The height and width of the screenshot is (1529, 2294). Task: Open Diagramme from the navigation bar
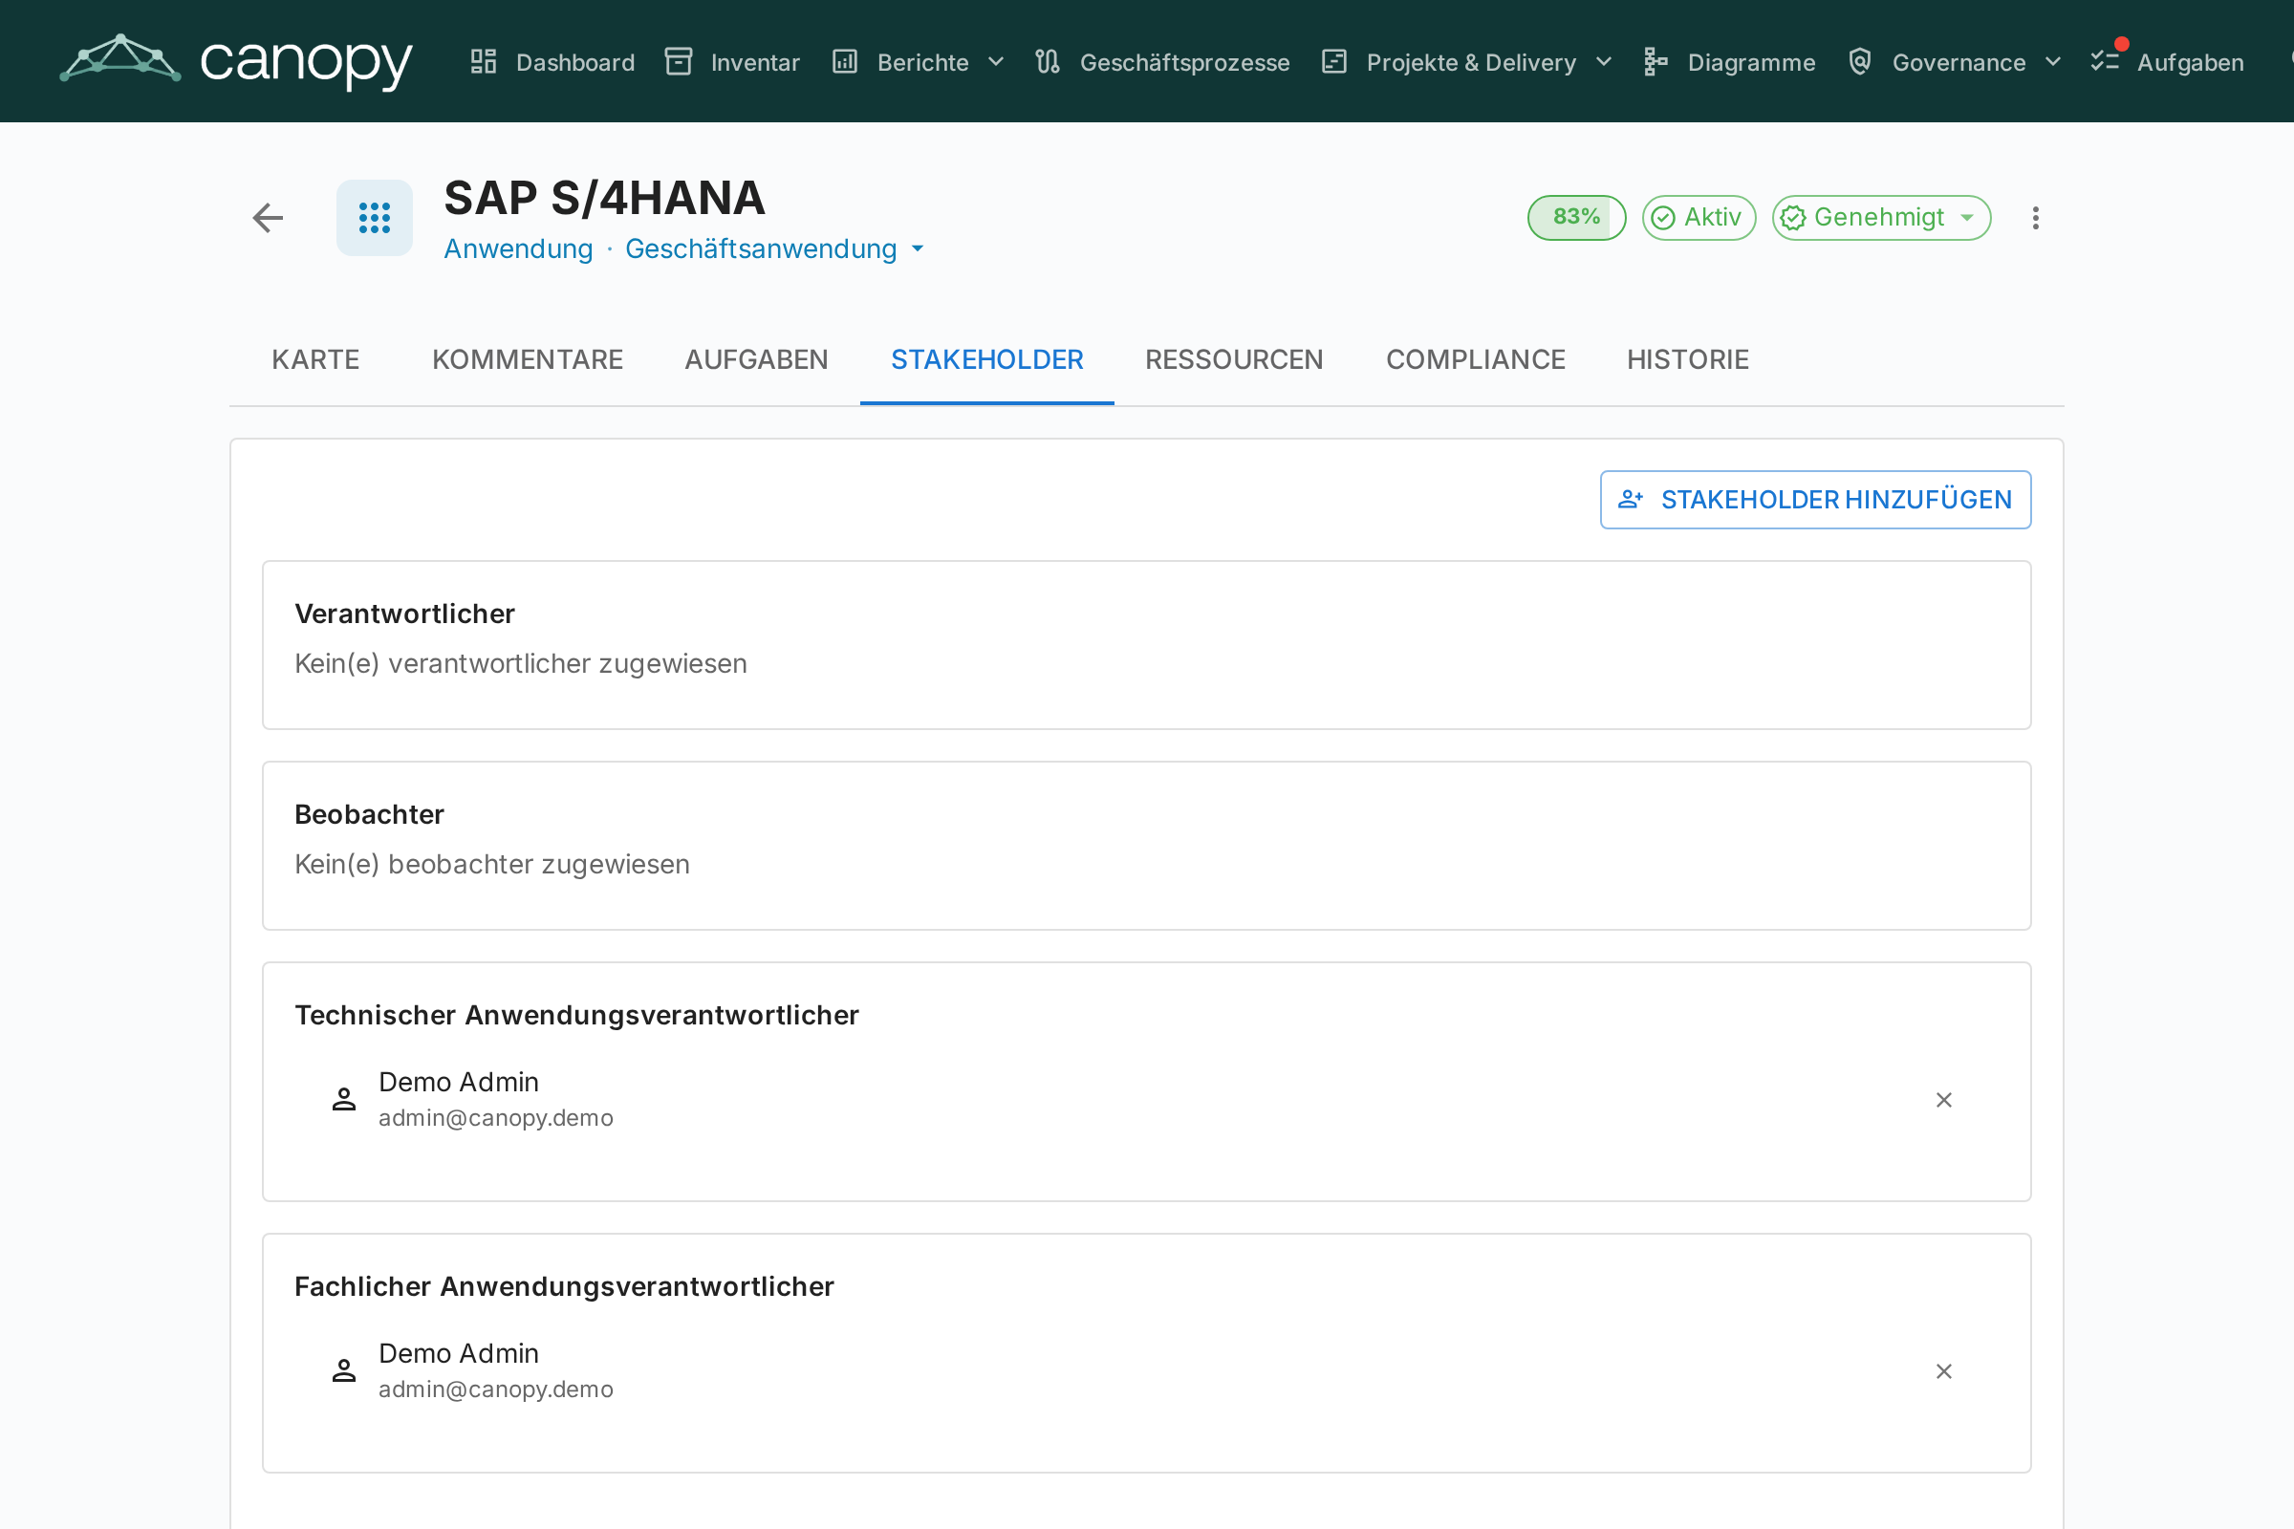[x=1729, y=62]
